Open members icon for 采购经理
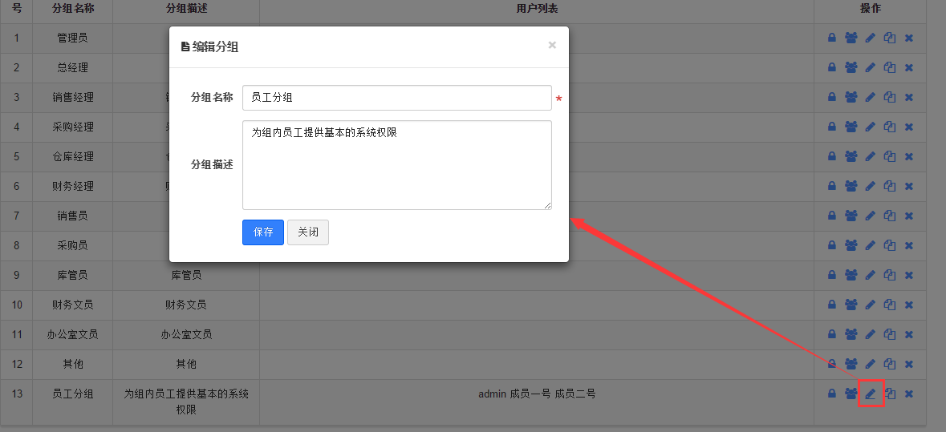 851,127
